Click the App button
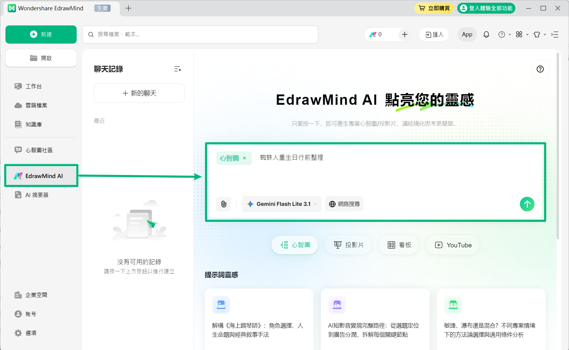The width and height of the screenshot is (569, 350). tap(467, 35)
